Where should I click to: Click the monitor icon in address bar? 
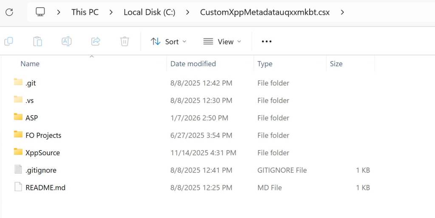(40, 12)
